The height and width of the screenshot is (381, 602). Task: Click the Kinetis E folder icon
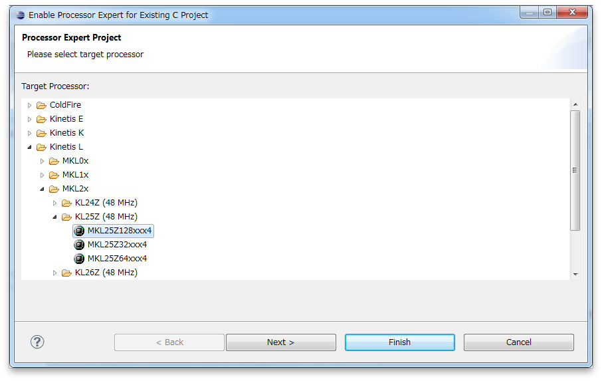point(41,120)
